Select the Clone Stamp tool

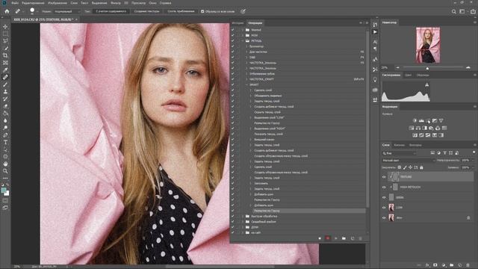[5, 92]
